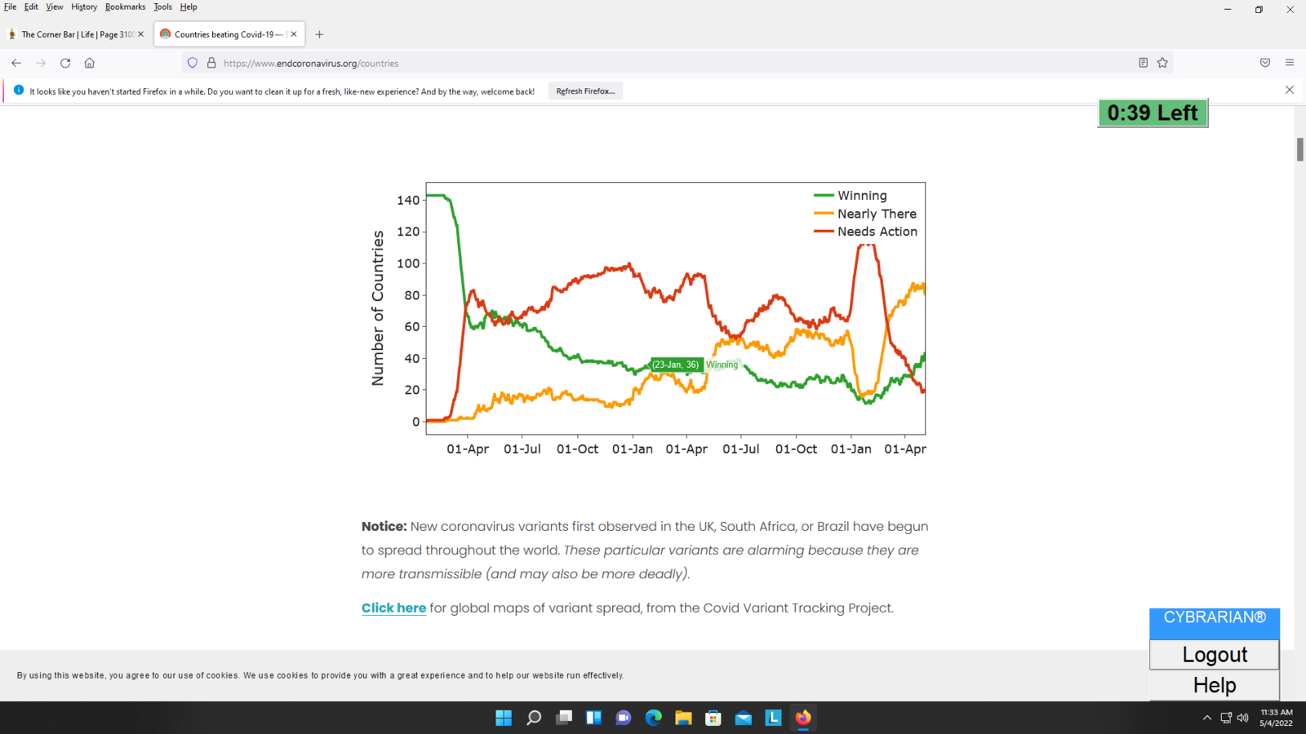The height and width of the screenshot is (734, 1306).
Task: Switch to The Corner Bar tab
Action: tap(75, 34)
